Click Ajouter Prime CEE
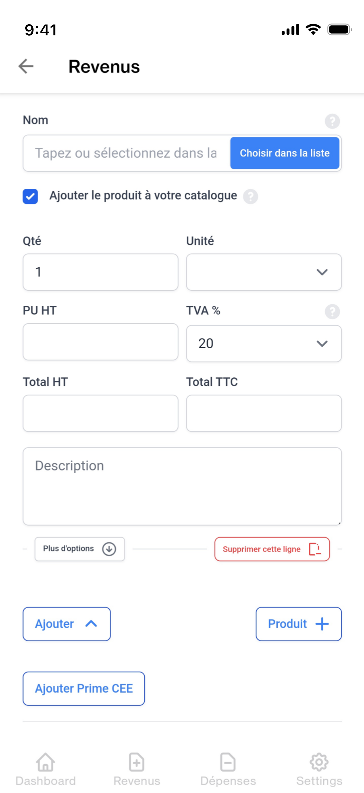The width and height of the screenshot is (364, 793). coord(83,688)
